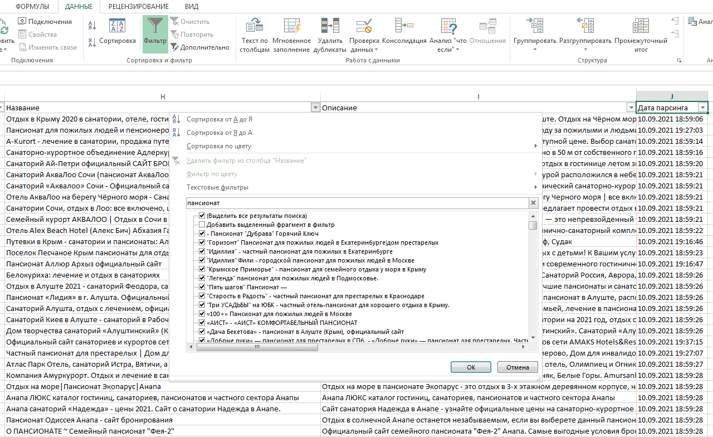Viewport: 713px width, 437px height.
Task: Select cell "Пансионат Одиссея Анапа - сайт бронирования"
Action: [163, 420]
